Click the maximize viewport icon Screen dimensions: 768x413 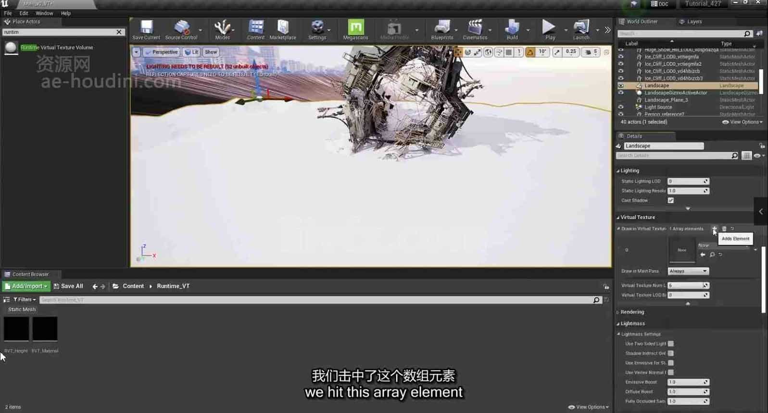pos(606,52)
